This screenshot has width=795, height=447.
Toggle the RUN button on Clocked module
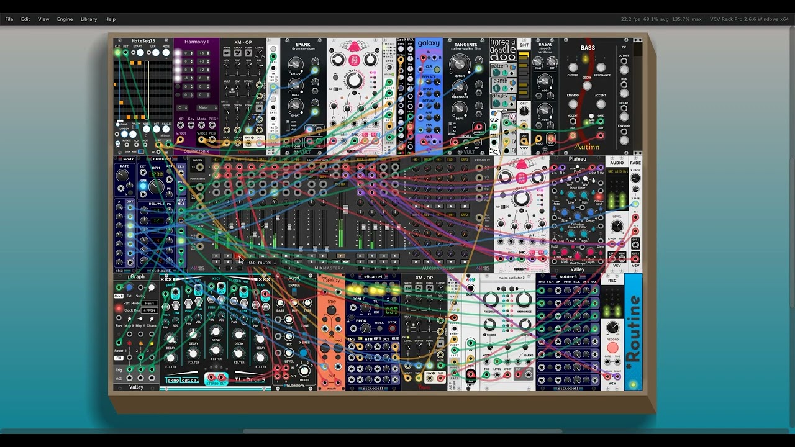tap(143, 186)
